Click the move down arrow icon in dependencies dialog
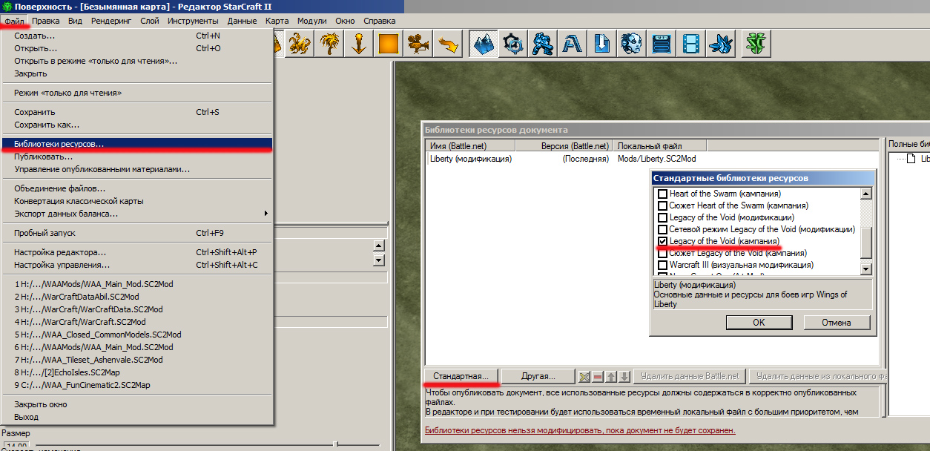Image resolution: width=930 pixels, height=451 pixels. pos(625,376)
